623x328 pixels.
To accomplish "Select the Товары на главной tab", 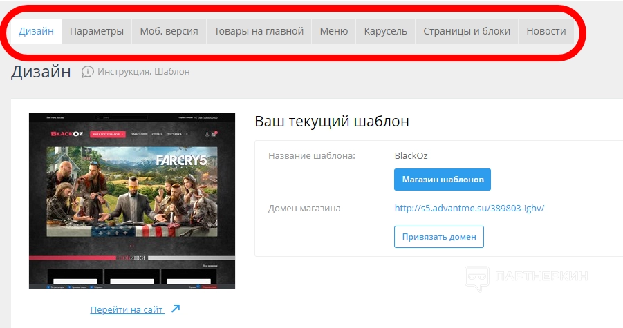I will click(259, 31).
